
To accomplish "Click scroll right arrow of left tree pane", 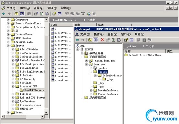I will coord(43,116).
